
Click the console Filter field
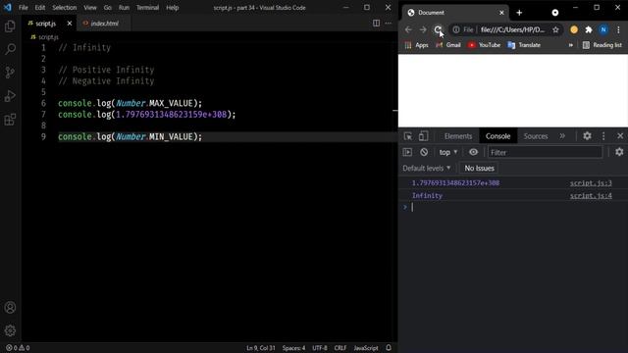click(x=545, y=152)
